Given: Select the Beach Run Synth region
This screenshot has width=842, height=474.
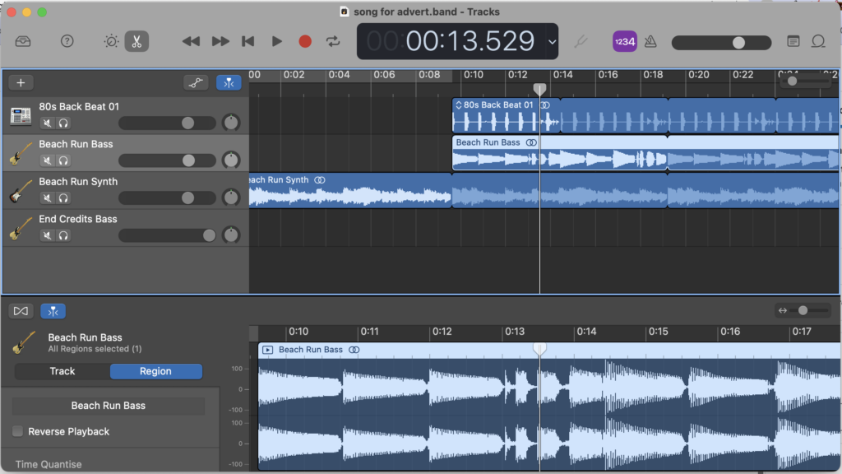Looking at the screenshot, I should (x=350, y=190).
